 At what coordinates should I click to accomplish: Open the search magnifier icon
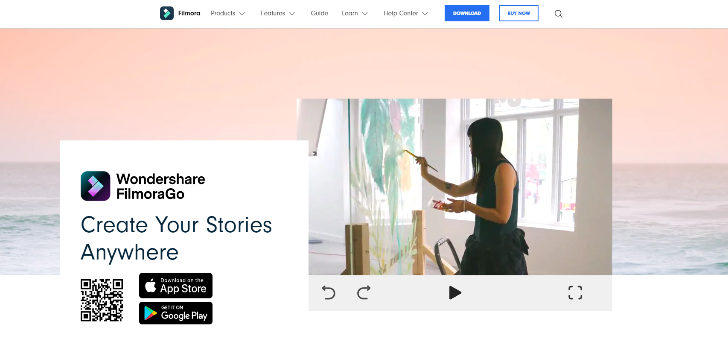(558, 14)
